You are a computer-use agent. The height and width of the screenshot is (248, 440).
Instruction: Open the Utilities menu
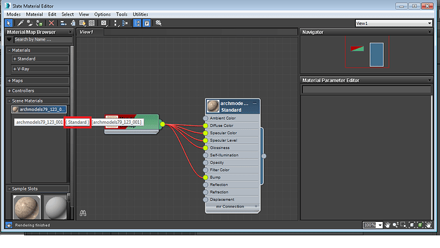(x=140, y=14)
